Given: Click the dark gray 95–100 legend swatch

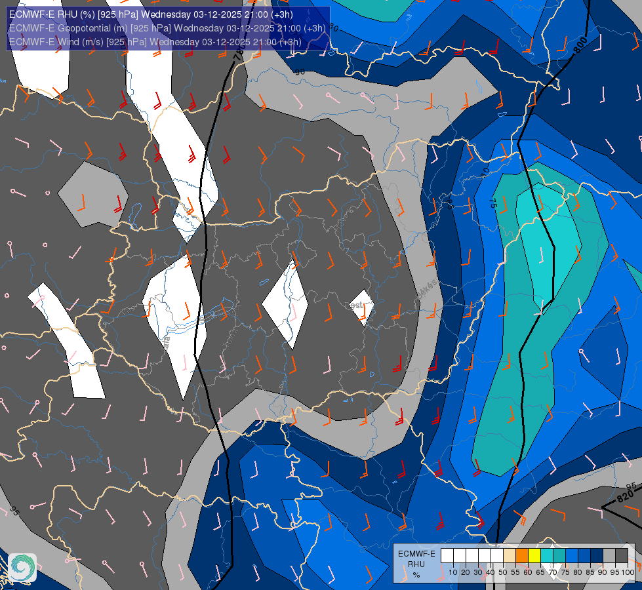Looking at the screenshot, I should pyautogui.click(x=622, y=556).
